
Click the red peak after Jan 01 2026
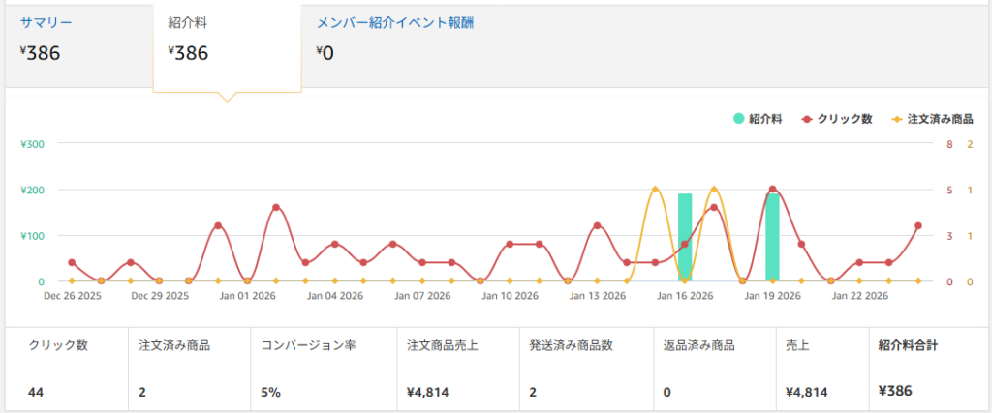tap(276, 207)
